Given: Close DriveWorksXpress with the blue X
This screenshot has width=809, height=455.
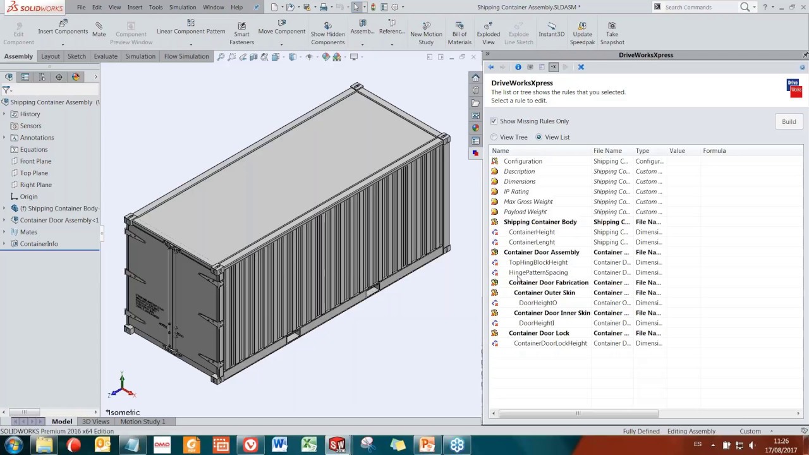Looking at the screenshot, I should tap(581, 67).
